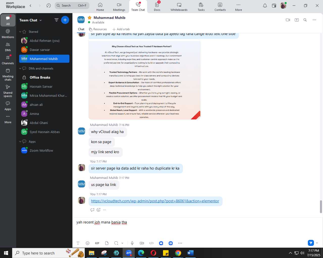Click Add a tab
Viewport: 323px width, 258px height.
coord(121,29)
